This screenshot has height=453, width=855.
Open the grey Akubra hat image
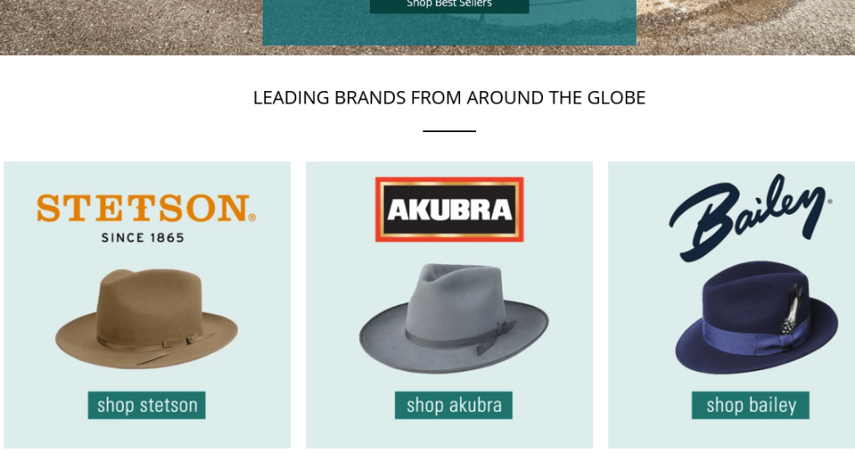453,318
